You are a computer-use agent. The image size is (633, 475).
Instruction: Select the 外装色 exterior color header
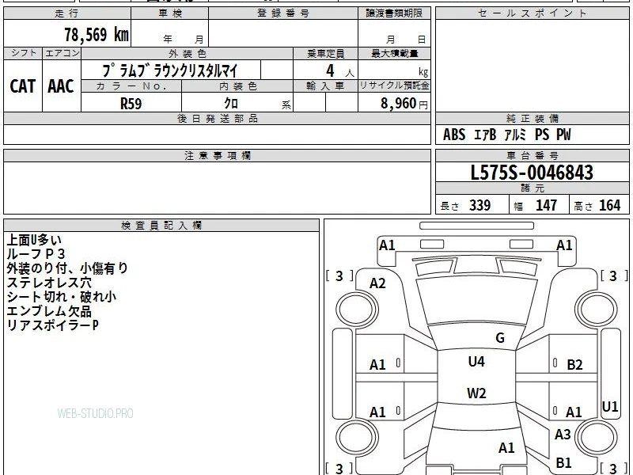(x=188, y=53)
